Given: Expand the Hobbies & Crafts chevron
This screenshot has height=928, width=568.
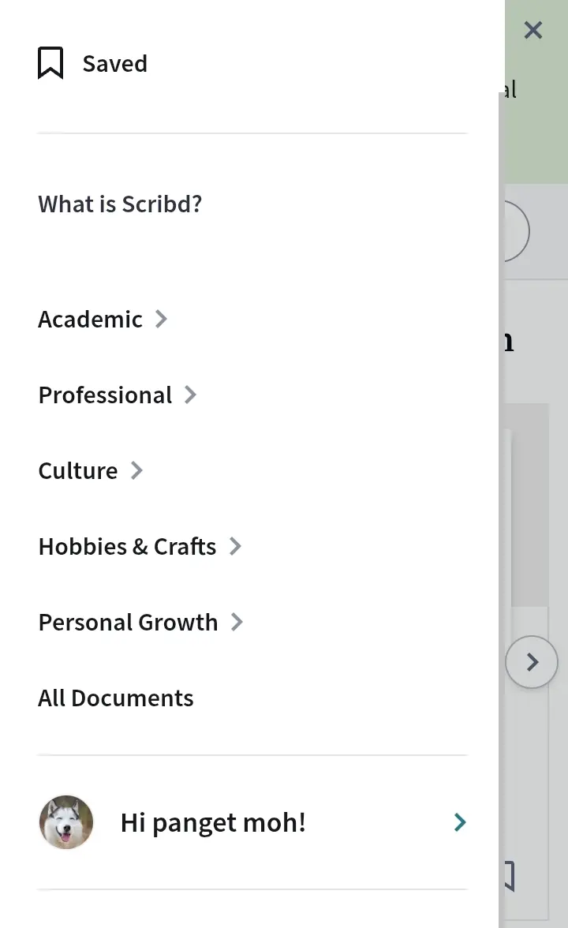Looking at the screenshot, I should tap(235, 546).
